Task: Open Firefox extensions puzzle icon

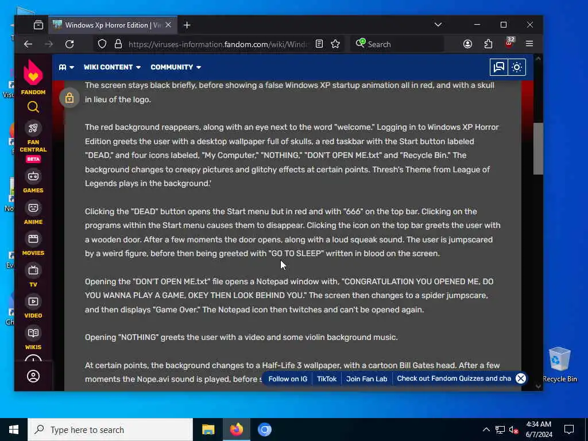Action: click(x=488, y=44)
